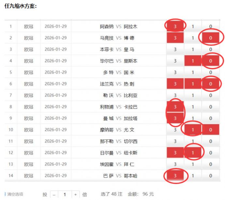Select loss (0) for 勒沃 VS 比利亚

(x=211, y=95)
